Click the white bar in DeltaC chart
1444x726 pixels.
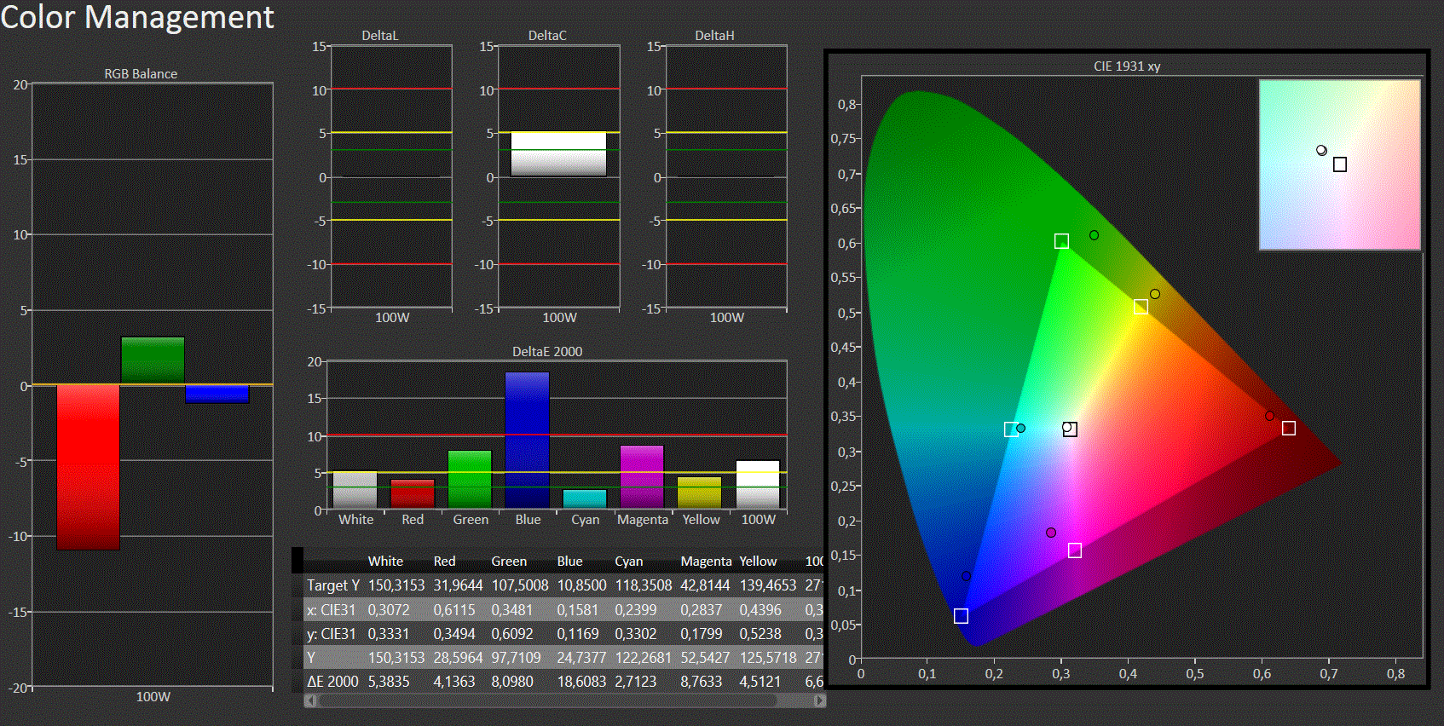click(558, 154)
